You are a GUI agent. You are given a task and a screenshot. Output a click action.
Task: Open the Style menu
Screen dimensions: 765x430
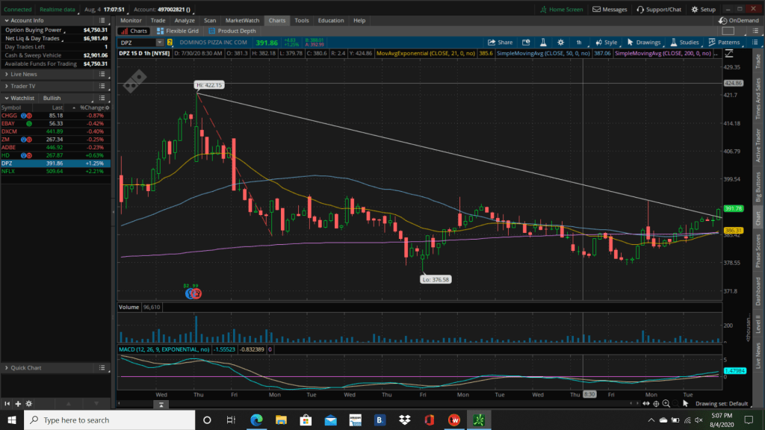pos(607,43)
